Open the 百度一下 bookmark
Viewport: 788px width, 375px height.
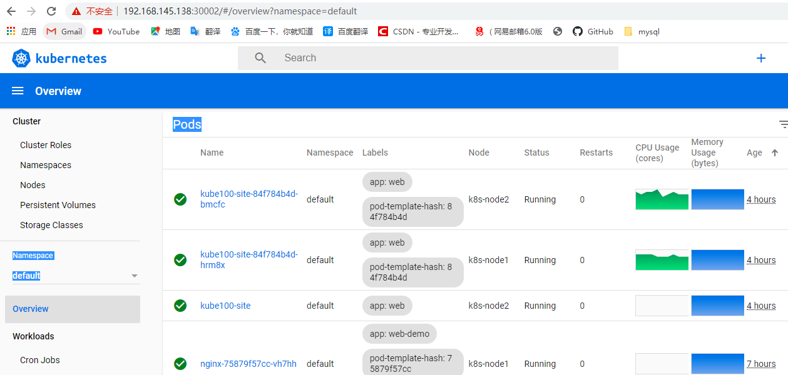pyautogui.click(x=272, y=31)
